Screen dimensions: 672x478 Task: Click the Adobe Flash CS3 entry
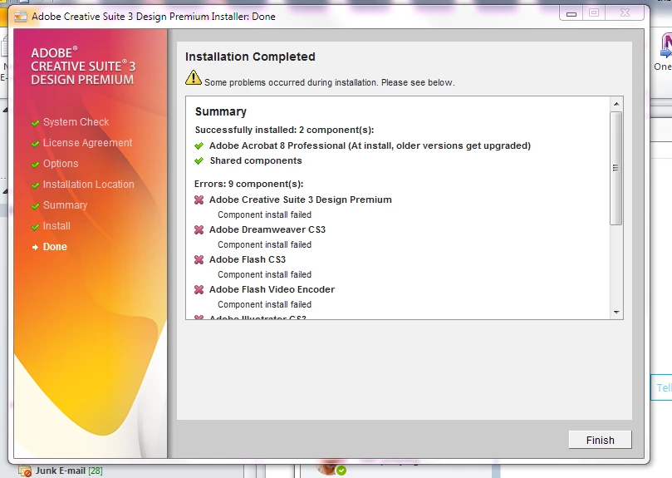[248, 259]
